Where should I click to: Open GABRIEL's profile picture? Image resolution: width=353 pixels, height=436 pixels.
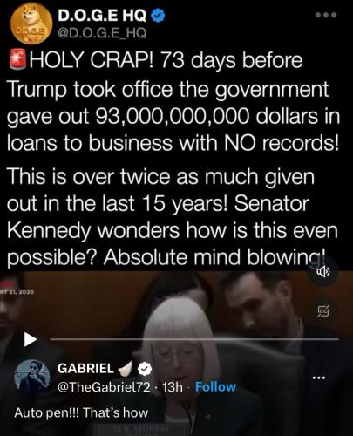[32, 378]
